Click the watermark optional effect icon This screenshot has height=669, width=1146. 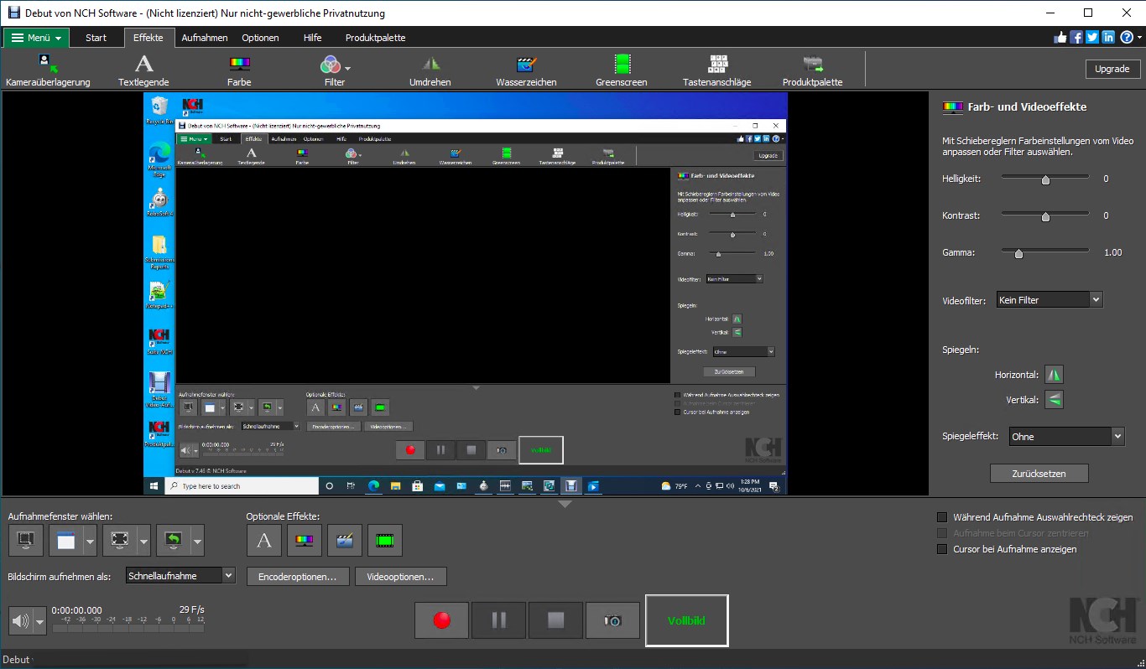click(344, 541)
